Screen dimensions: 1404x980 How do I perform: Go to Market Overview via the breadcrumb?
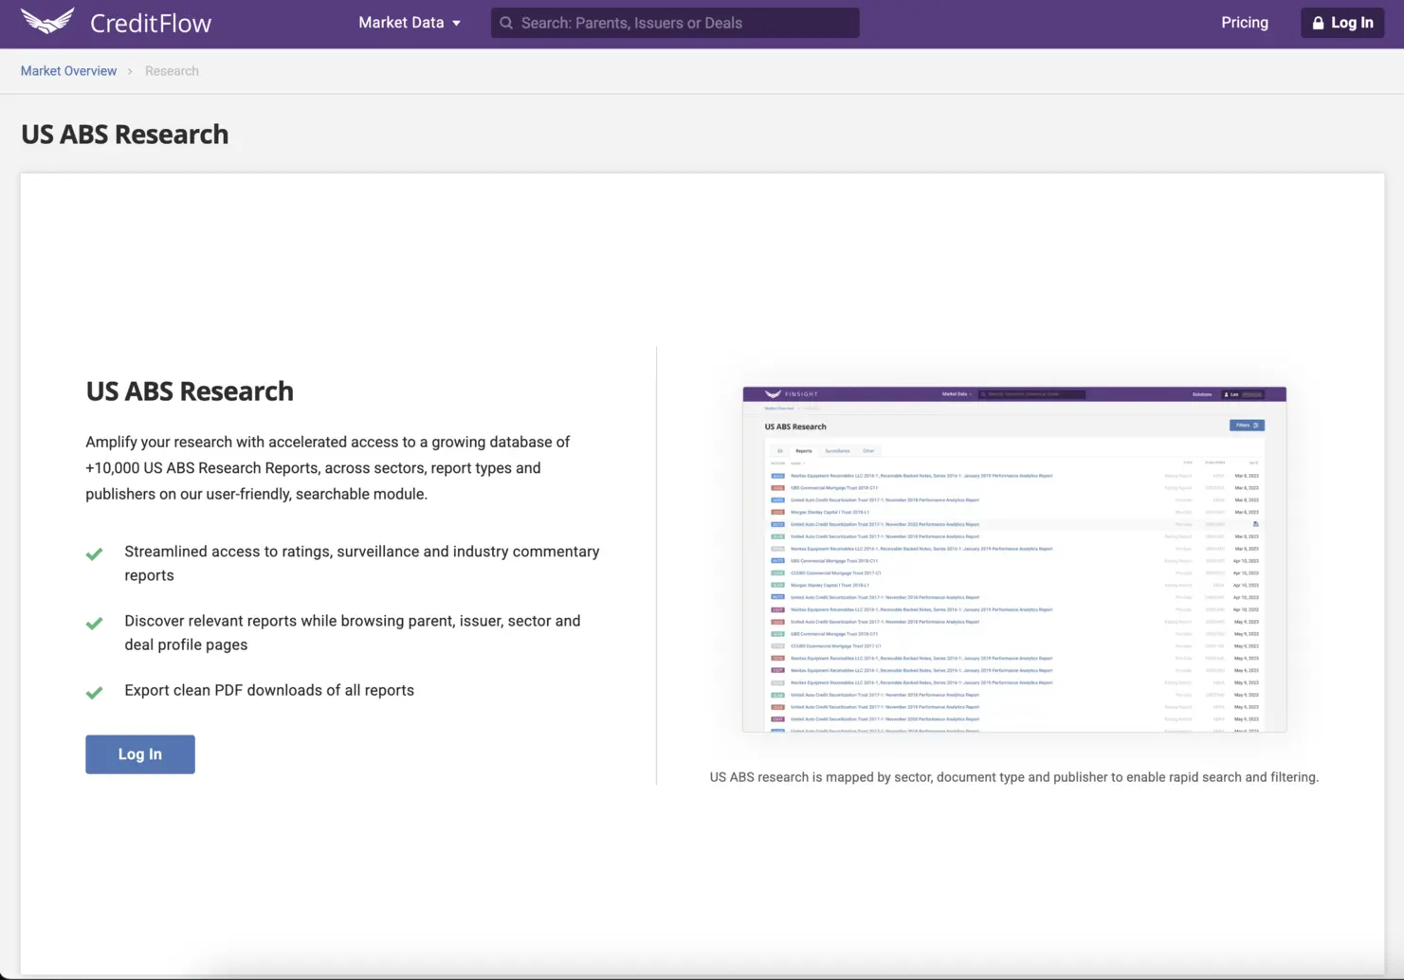[68, 71]
